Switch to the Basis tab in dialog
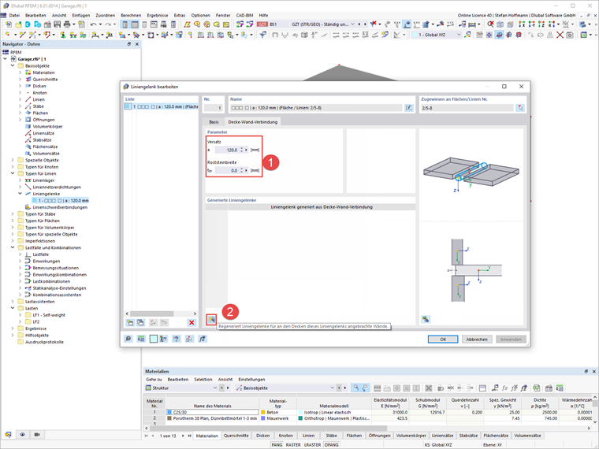 coord(214,122)
